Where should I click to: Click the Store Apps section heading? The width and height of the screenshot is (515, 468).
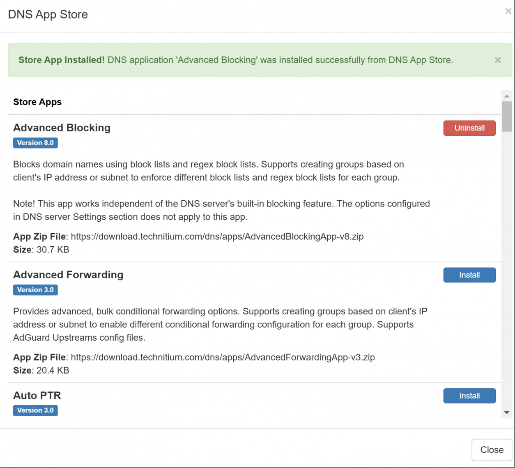37,102
